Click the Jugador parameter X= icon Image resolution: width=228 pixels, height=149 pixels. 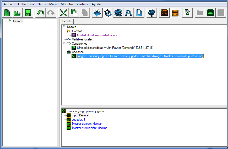click(69, 120)
